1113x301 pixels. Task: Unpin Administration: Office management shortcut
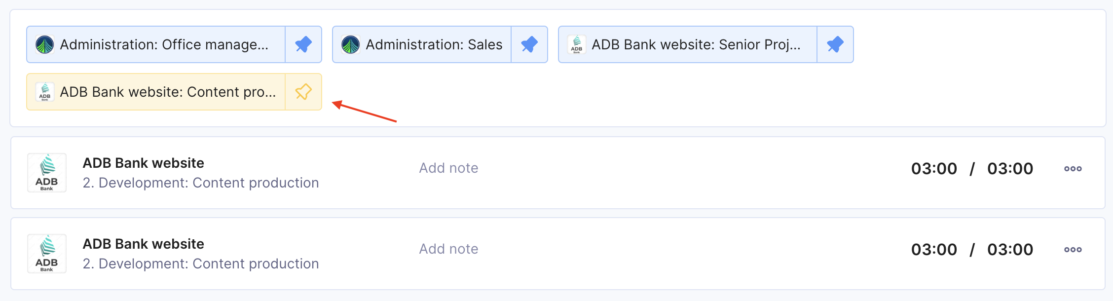click(303, 44)
